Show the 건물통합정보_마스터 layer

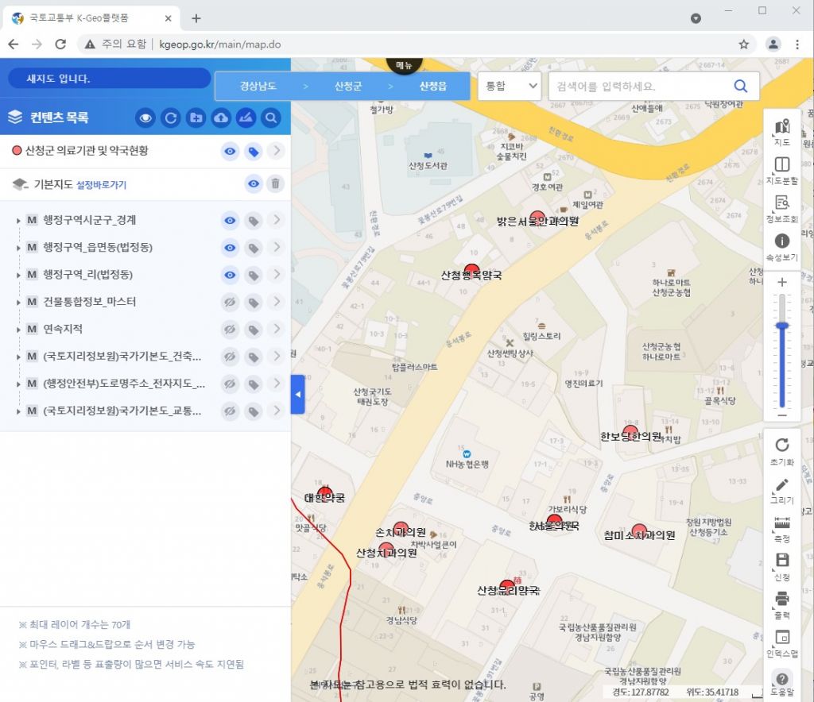(x=230, y=302)
